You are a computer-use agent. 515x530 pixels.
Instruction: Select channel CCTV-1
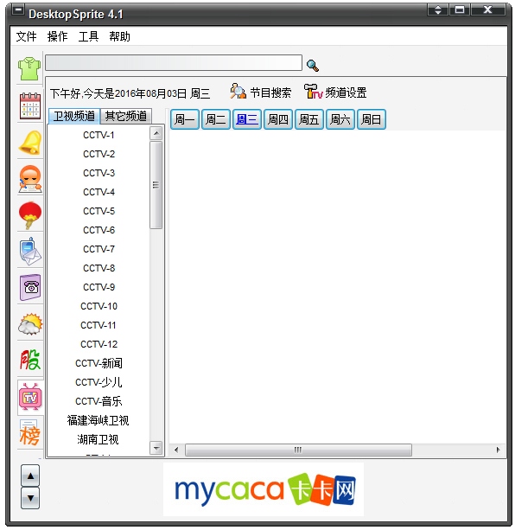tap(99, 135)
